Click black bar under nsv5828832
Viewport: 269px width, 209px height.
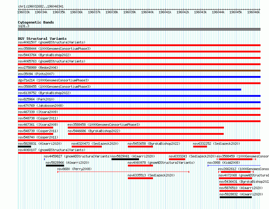(x=236, y=197)
